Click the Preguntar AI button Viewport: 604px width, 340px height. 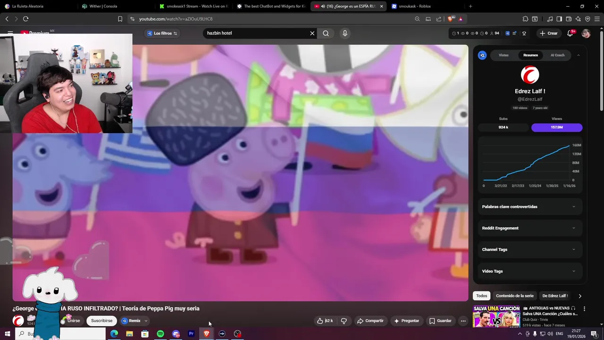[x=406, y=321]
